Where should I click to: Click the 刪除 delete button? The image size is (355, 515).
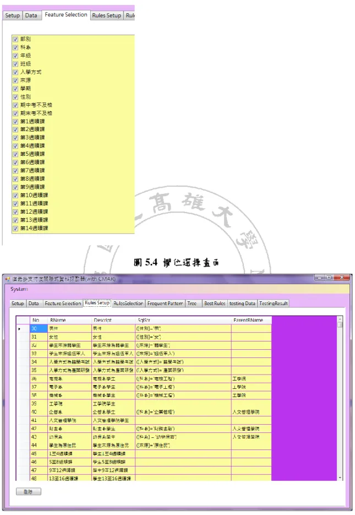tap(29, 492)
